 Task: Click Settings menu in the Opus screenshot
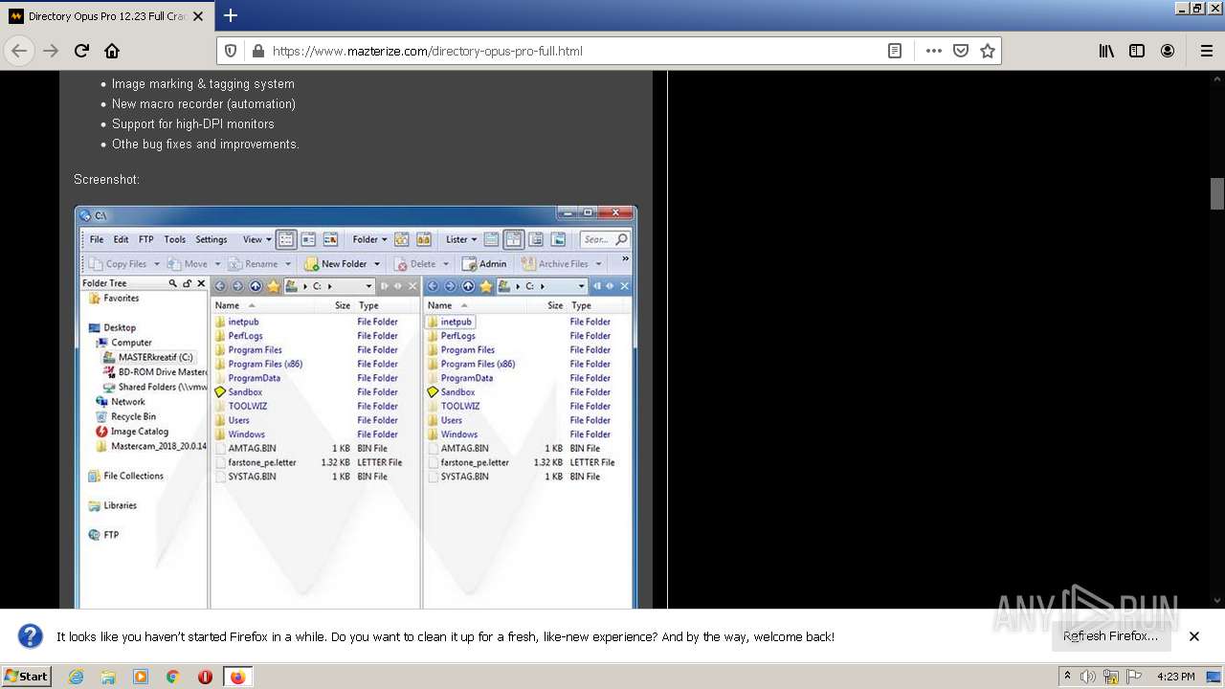click(212, 239)
